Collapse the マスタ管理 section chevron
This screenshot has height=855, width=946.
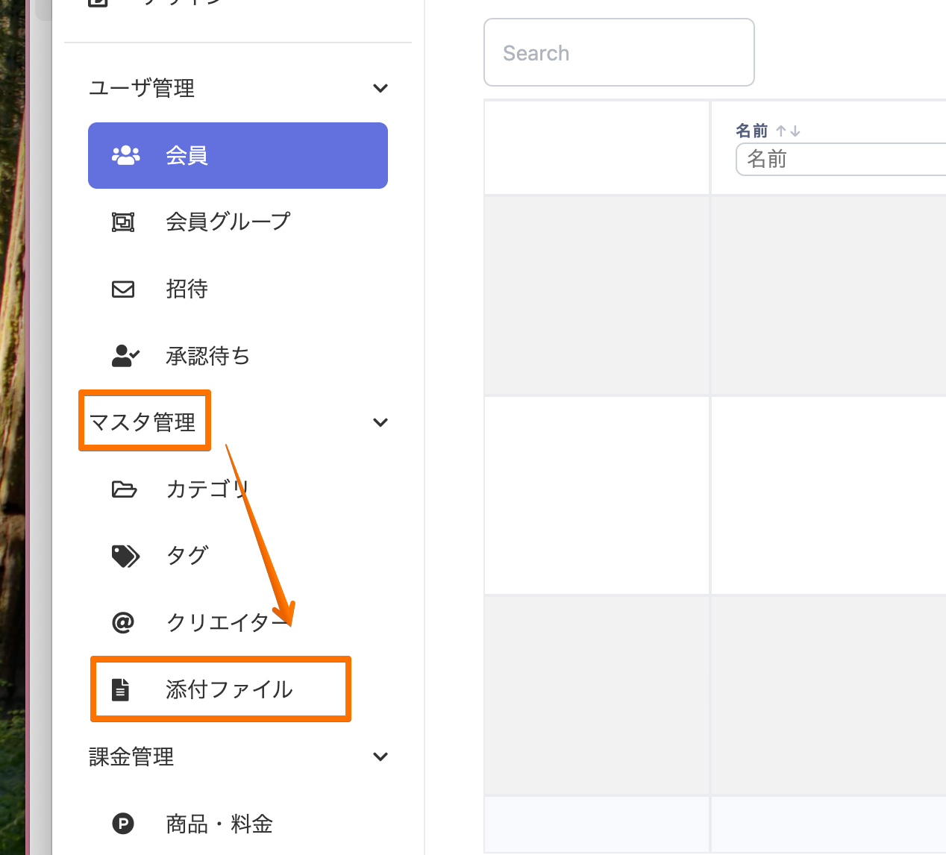pyautogui.click(x=380, y=422)
